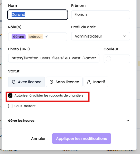Cancel changes with Annuler

(x=38, y=139)
